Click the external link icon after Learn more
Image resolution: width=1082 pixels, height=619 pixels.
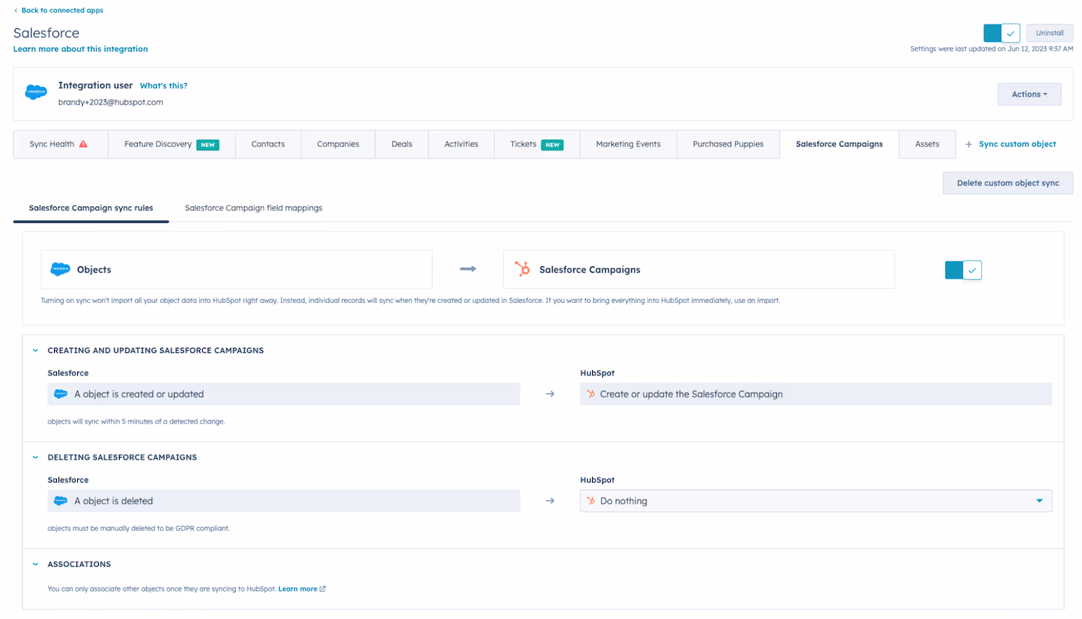coord(322,589)
